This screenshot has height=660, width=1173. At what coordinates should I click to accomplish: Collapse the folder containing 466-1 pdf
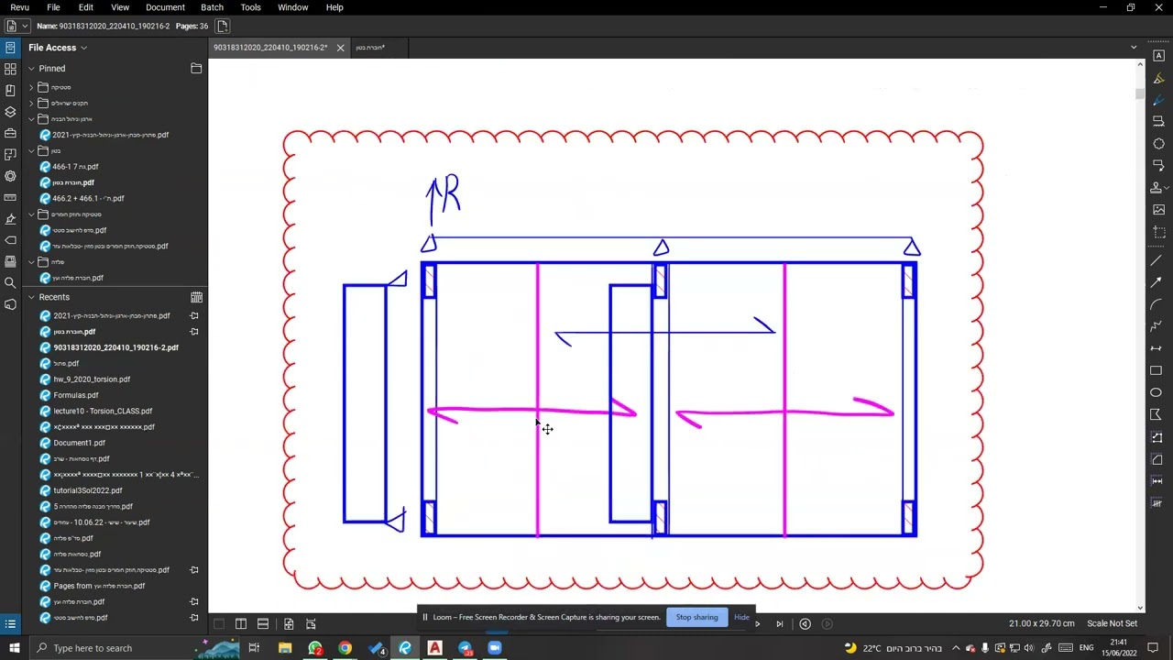pos(31,150)
